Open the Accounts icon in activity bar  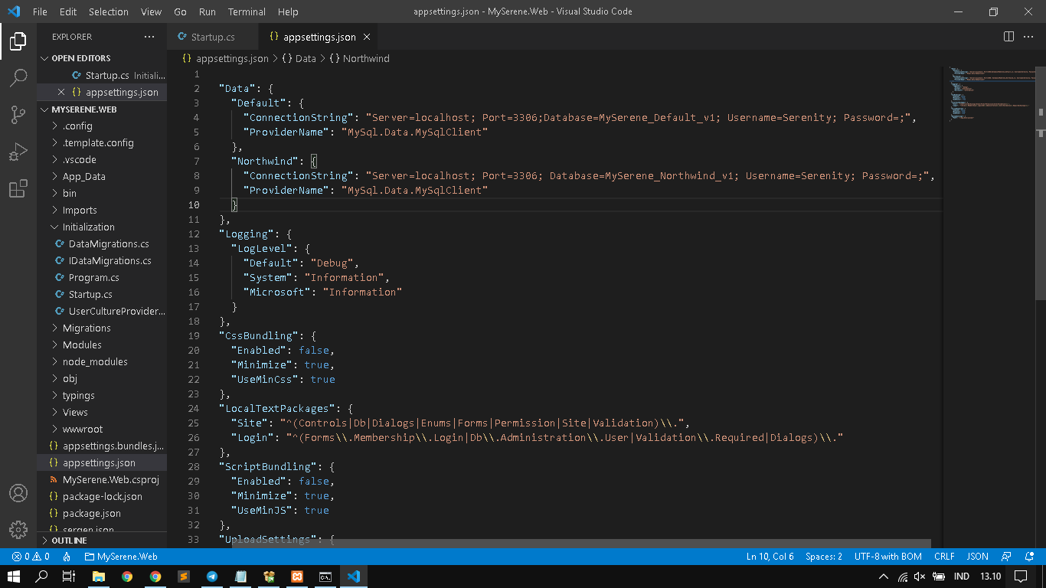pos(18,493)
